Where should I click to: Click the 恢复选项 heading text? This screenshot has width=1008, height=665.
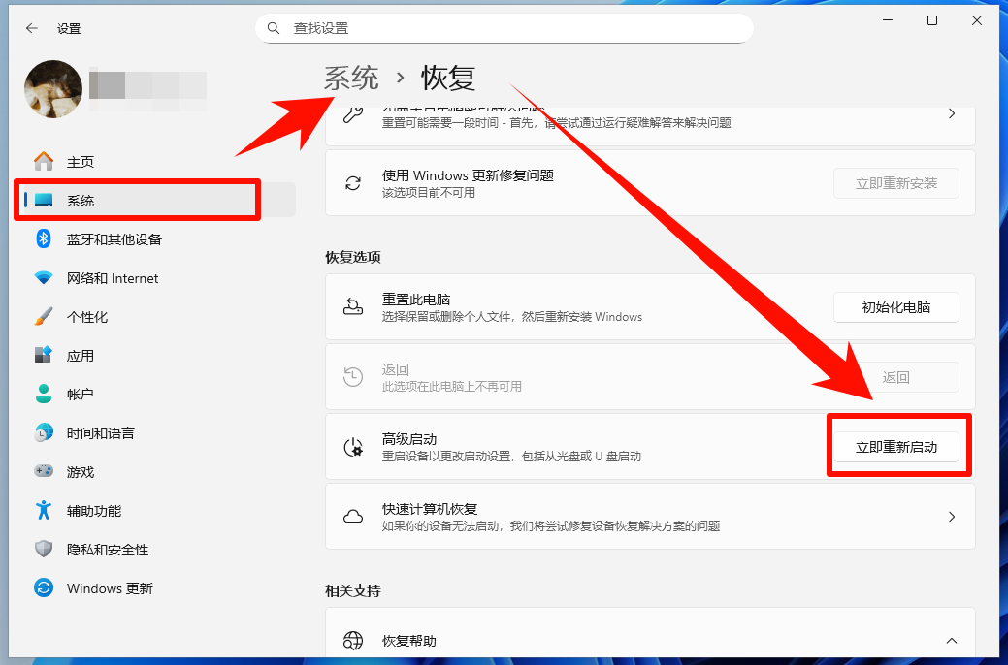tap(353, 257)
